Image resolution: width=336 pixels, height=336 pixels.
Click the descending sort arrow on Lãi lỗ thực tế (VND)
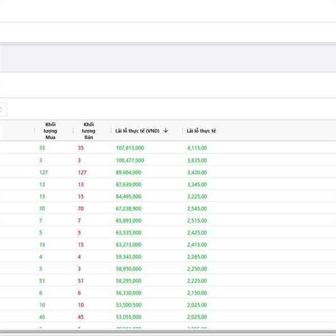[166, 130]
